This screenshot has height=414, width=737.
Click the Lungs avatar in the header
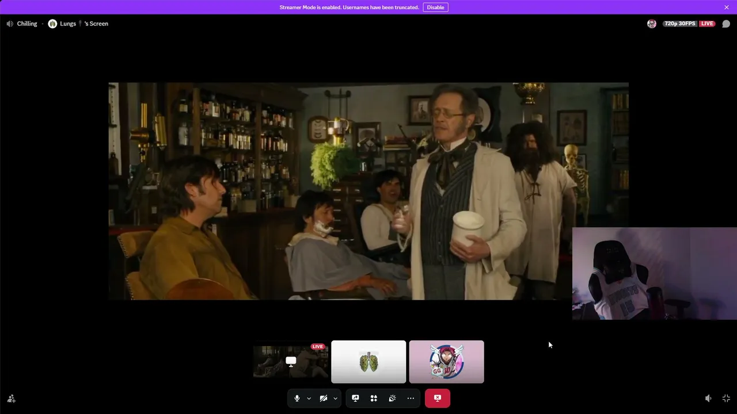coord(52,24)
